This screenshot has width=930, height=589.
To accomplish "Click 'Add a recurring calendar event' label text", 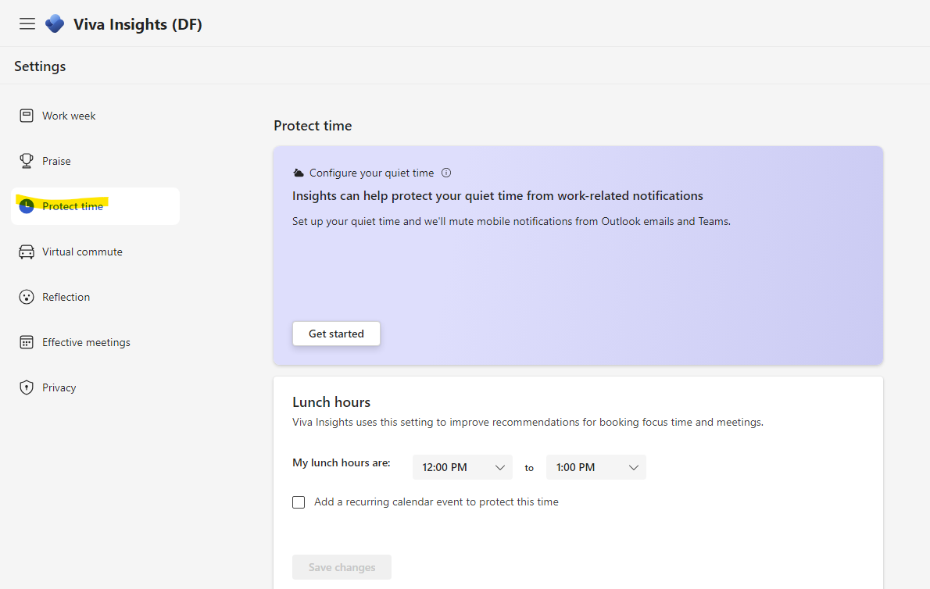I will [437, 502].
